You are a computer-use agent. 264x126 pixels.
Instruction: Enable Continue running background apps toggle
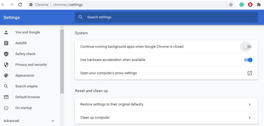pyautogui.click(x=247, y=47)
